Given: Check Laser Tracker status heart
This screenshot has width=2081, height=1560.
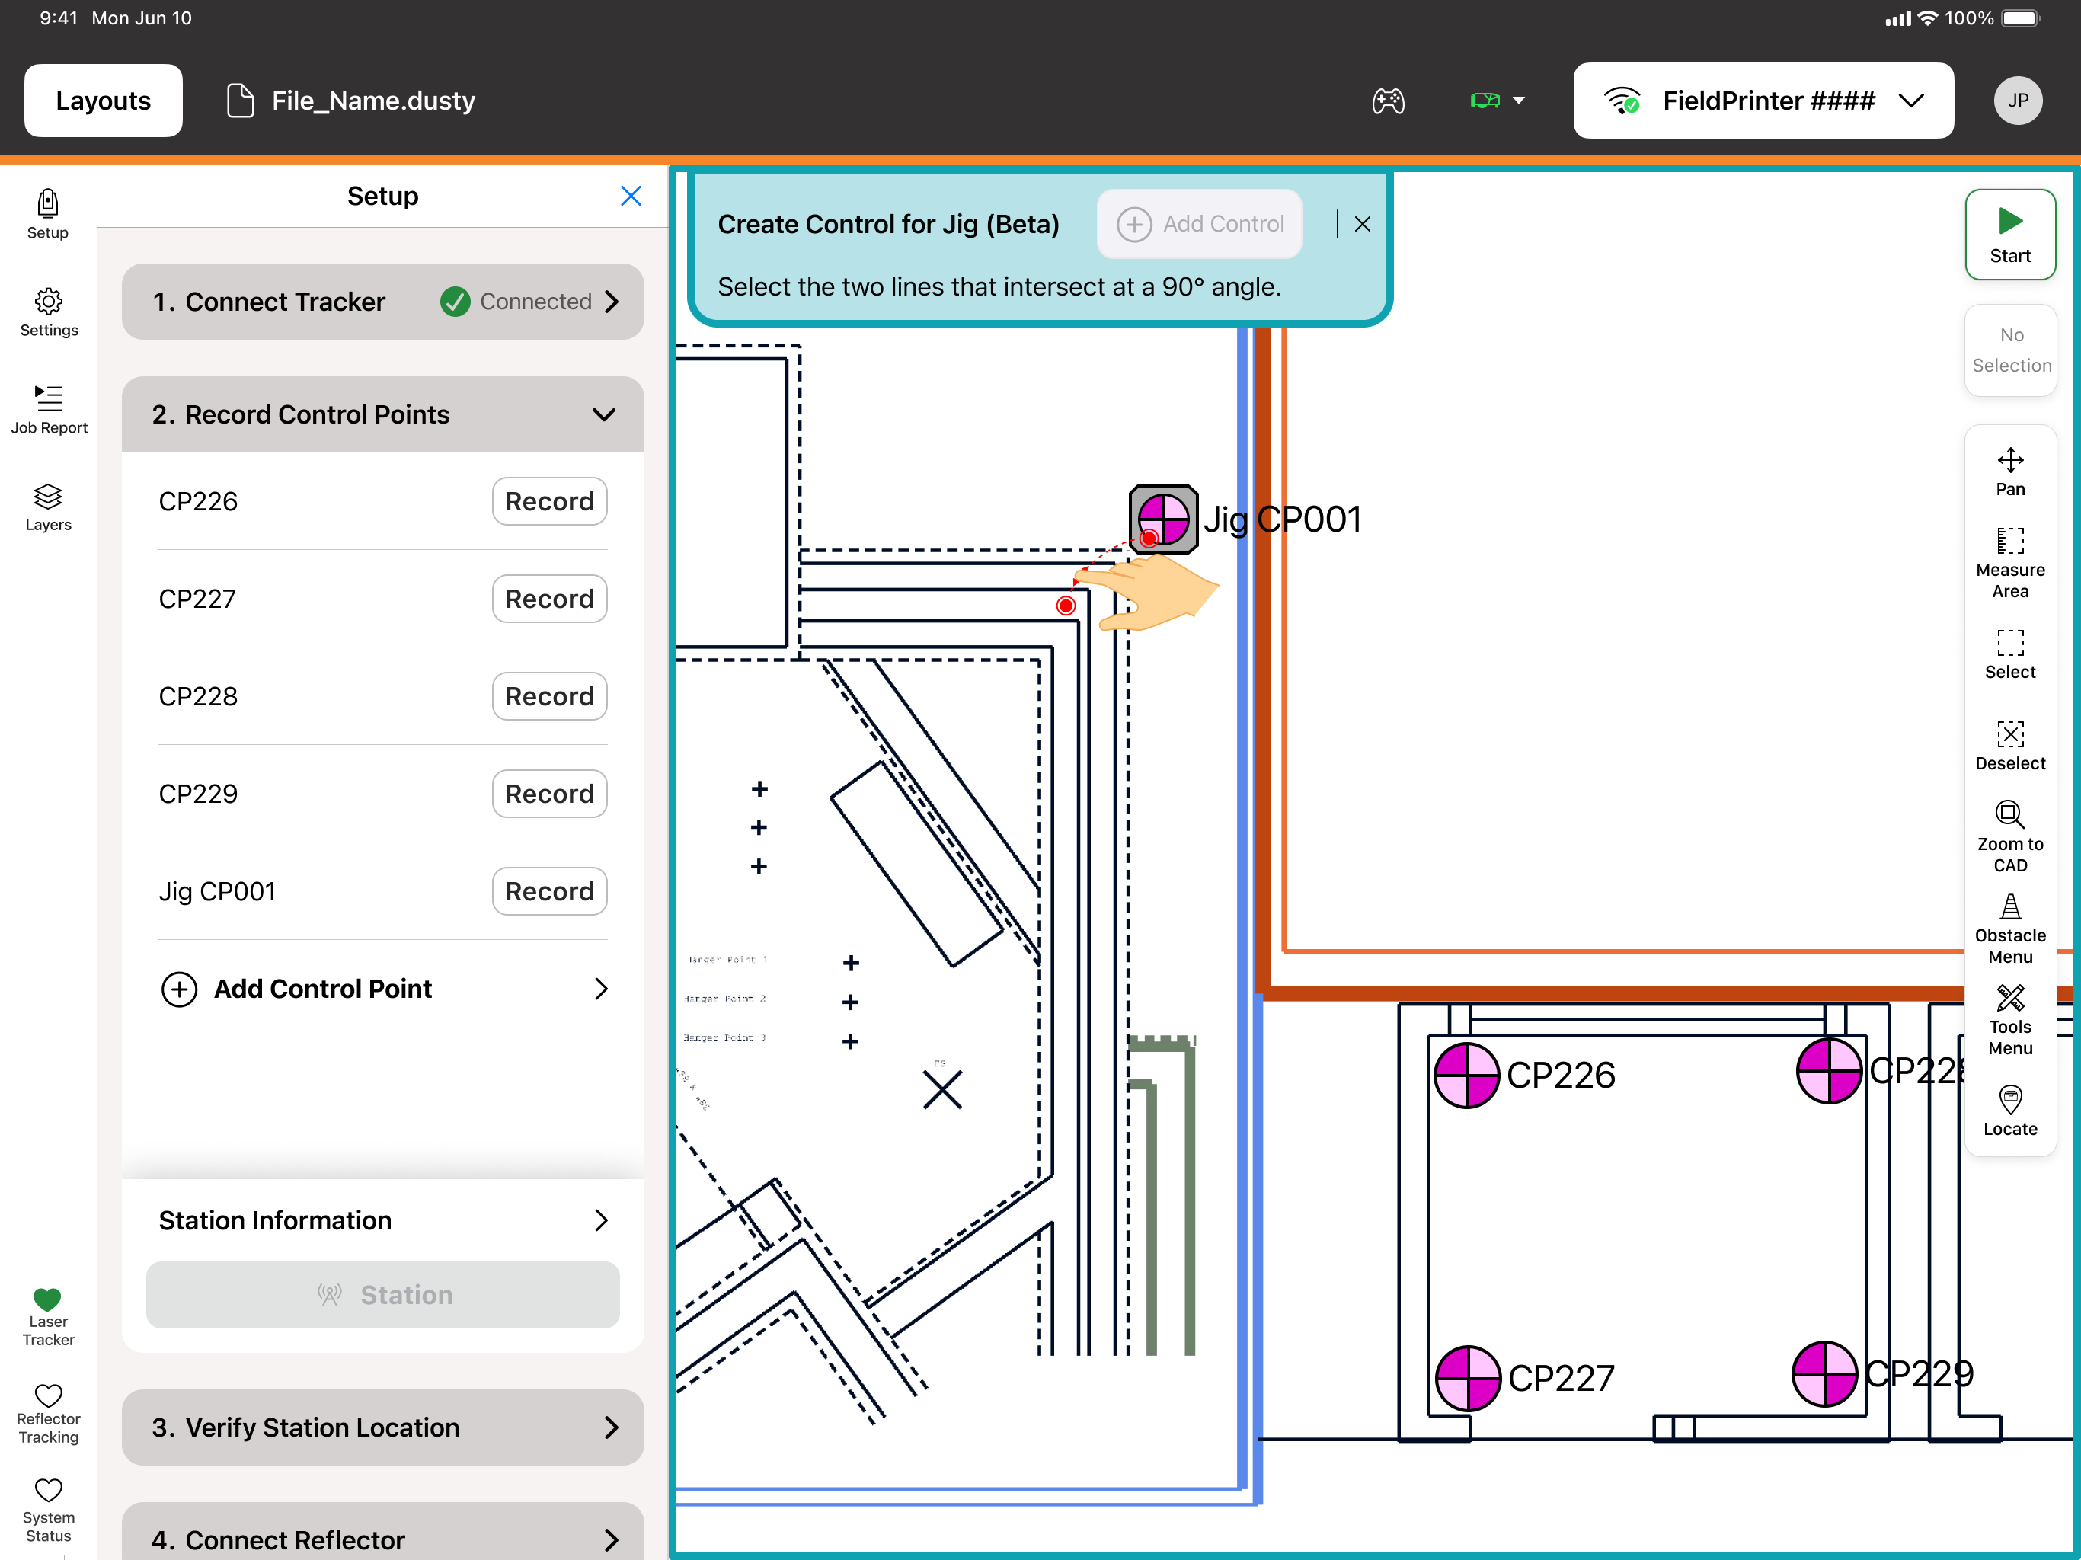Looking at the screenshot, I should click(48, 1316).
